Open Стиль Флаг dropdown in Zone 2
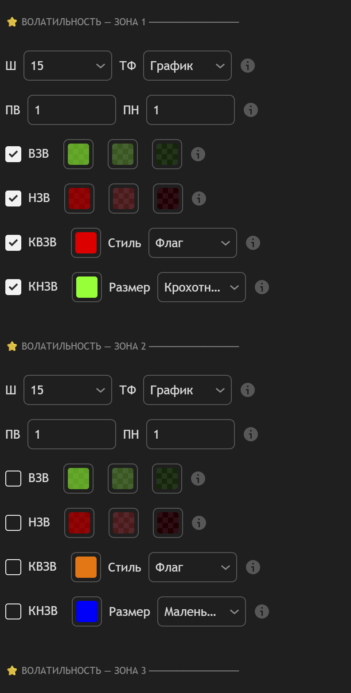Image resolution: width=351 pixels, height=693 pixels. 192,567
